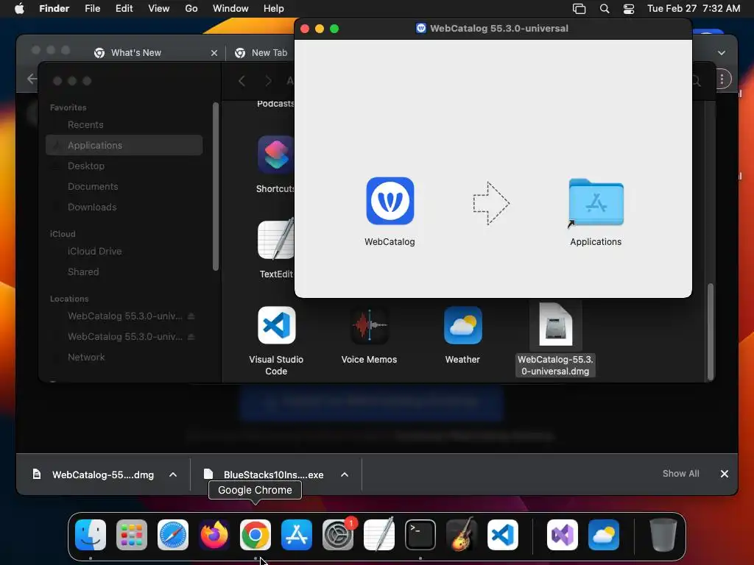
Task: Open App Store from the Dock
Action: [x=297, y=535]
